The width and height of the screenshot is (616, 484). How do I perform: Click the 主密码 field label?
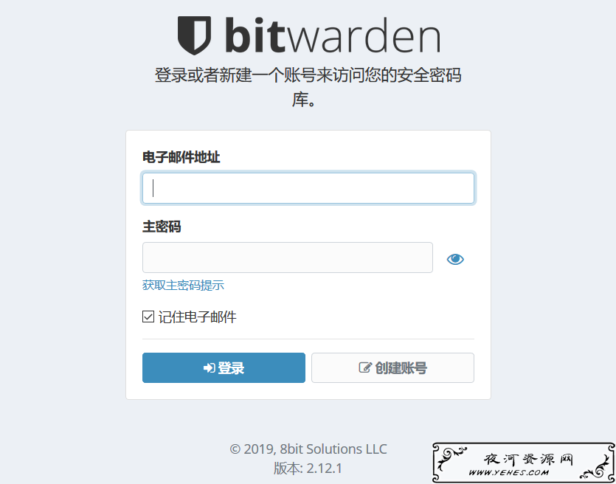coord(162,227)
